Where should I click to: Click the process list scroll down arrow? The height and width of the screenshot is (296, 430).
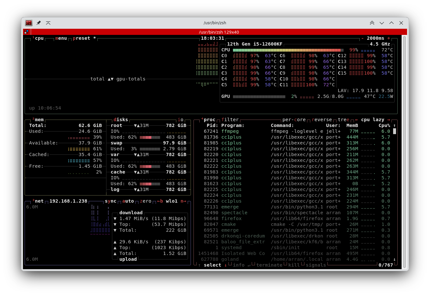[394, 259]
